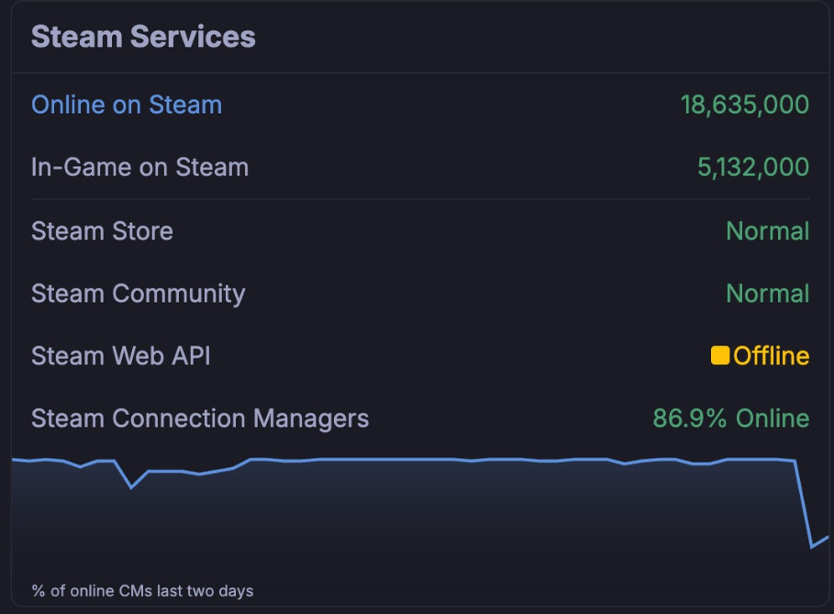Viewport: 834px width, 614px height.
Task: Select the In-Game on Steam label
Action: [139, 167]
